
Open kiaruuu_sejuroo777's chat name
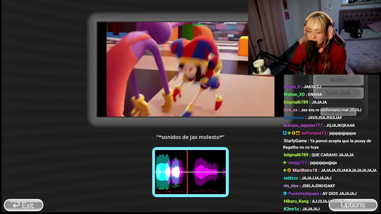click(303, 125)
